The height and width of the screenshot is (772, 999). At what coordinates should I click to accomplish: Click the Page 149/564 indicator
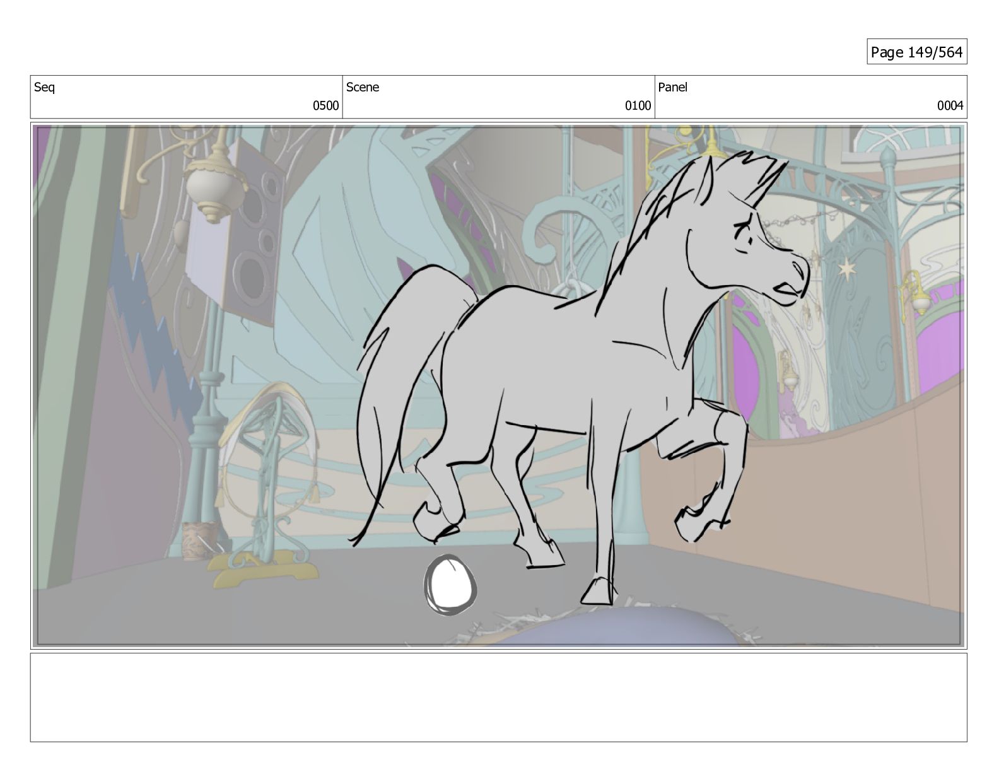point(916,52)
